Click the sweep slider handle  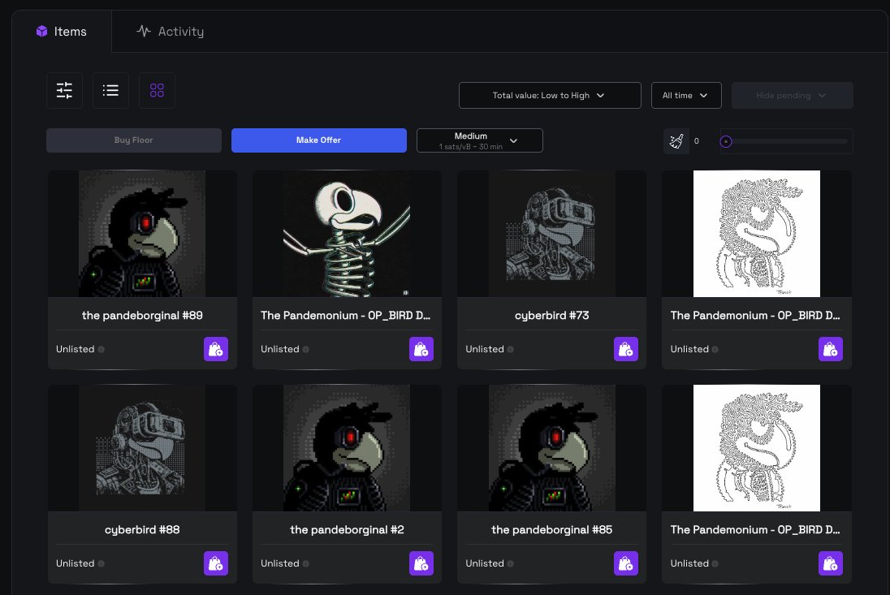pos(726,141)
